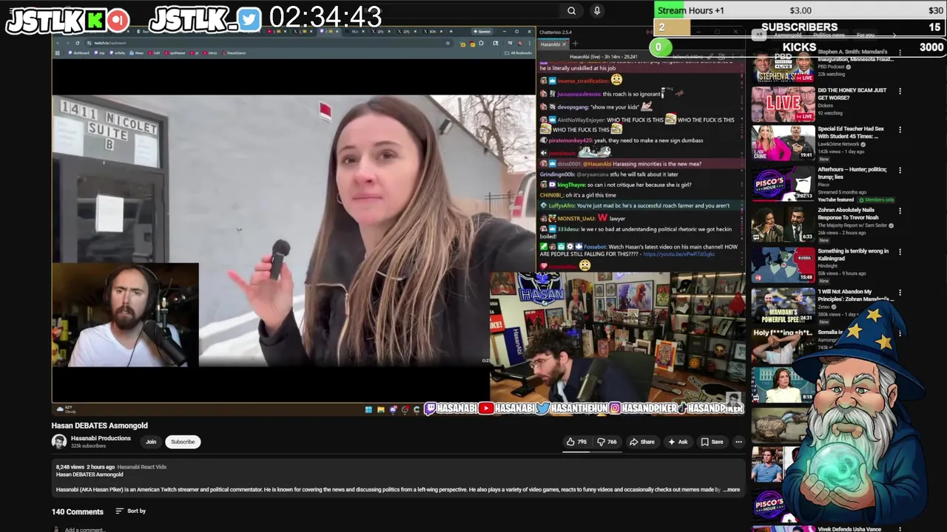Open the Sort by comments dropdown
The width and height of the screenshot is (947, 532).
(131, 511)
